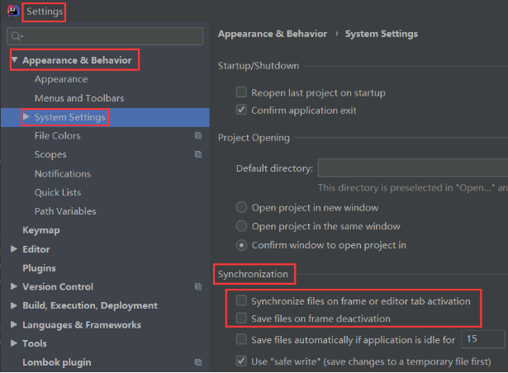Viewport: 508px width, 373px height.
Task: Open the Scopes settings page
Action: tap(50, 155)
